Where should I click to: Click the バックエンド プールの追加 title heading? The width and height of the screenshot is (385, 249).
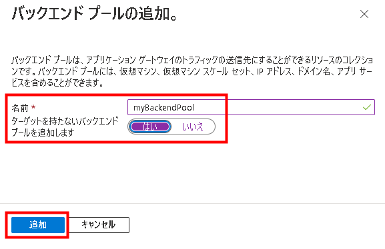click(x=94, y=14)
